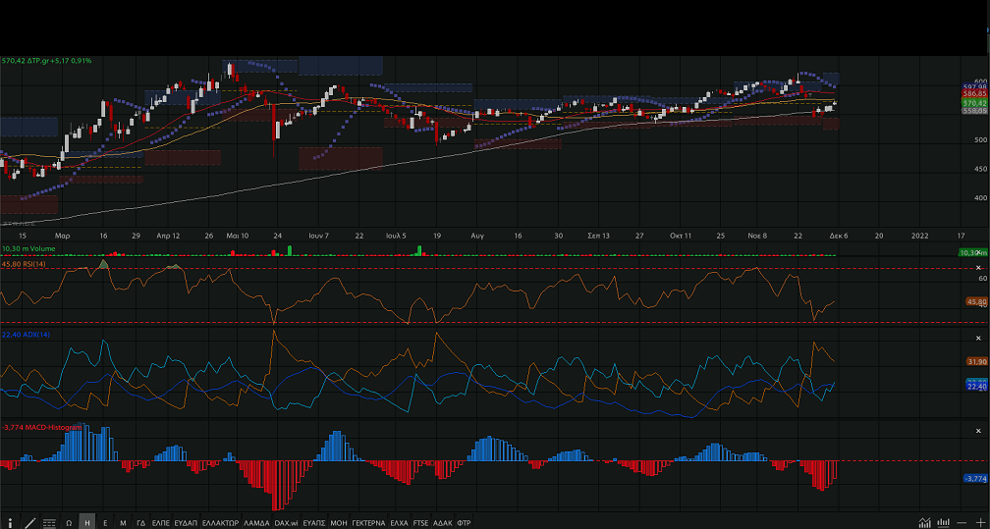Image resolution: width=990 pixels, height=529 pixels.
Task: Click the ADX(14) indicator label
Action: 26,335
